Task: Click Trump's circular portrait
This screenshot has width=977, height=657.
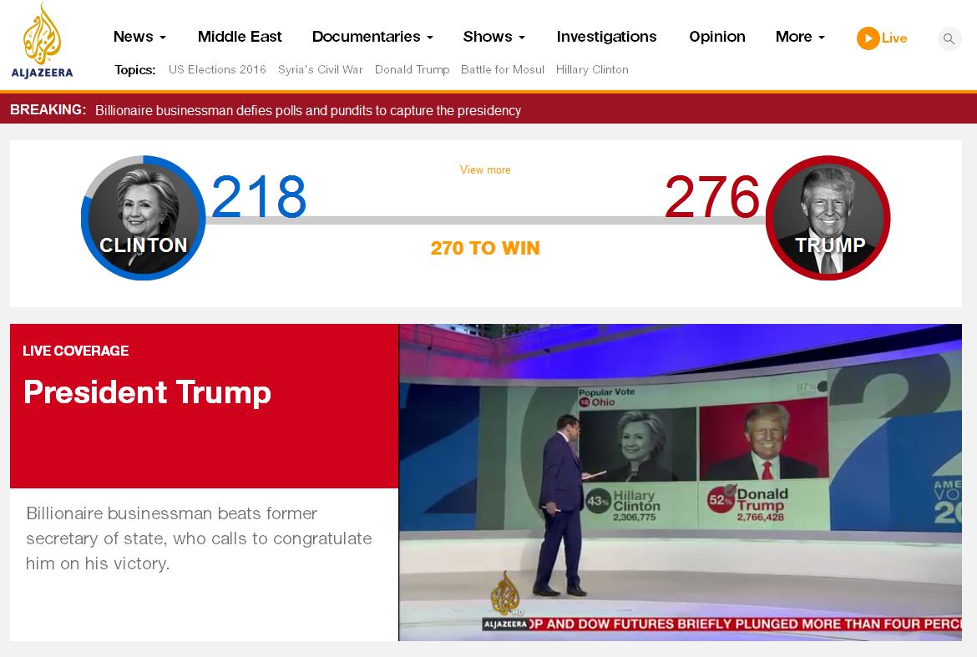Action: coord(828,218)
